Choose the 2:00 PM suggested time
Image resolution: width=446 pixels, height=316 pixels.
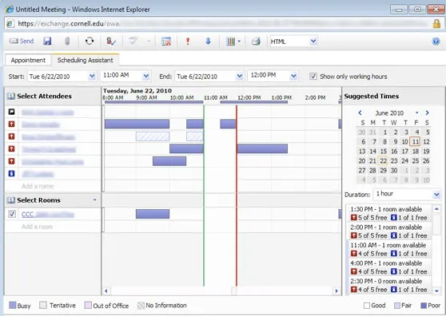388,231
